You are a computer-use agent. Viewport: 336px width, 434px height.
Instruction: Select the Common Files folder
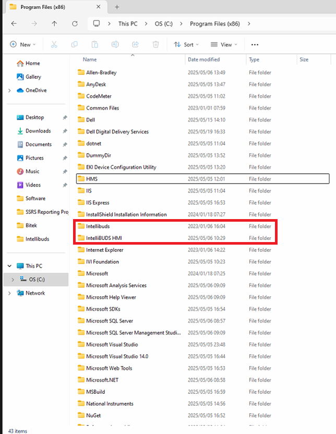[x=202, y=108]
